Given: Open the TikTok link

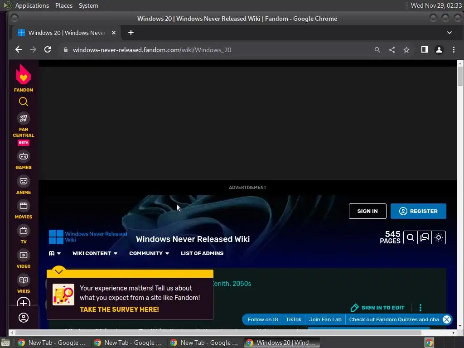Looking at the screenshot, I should [x=293, y=319].
